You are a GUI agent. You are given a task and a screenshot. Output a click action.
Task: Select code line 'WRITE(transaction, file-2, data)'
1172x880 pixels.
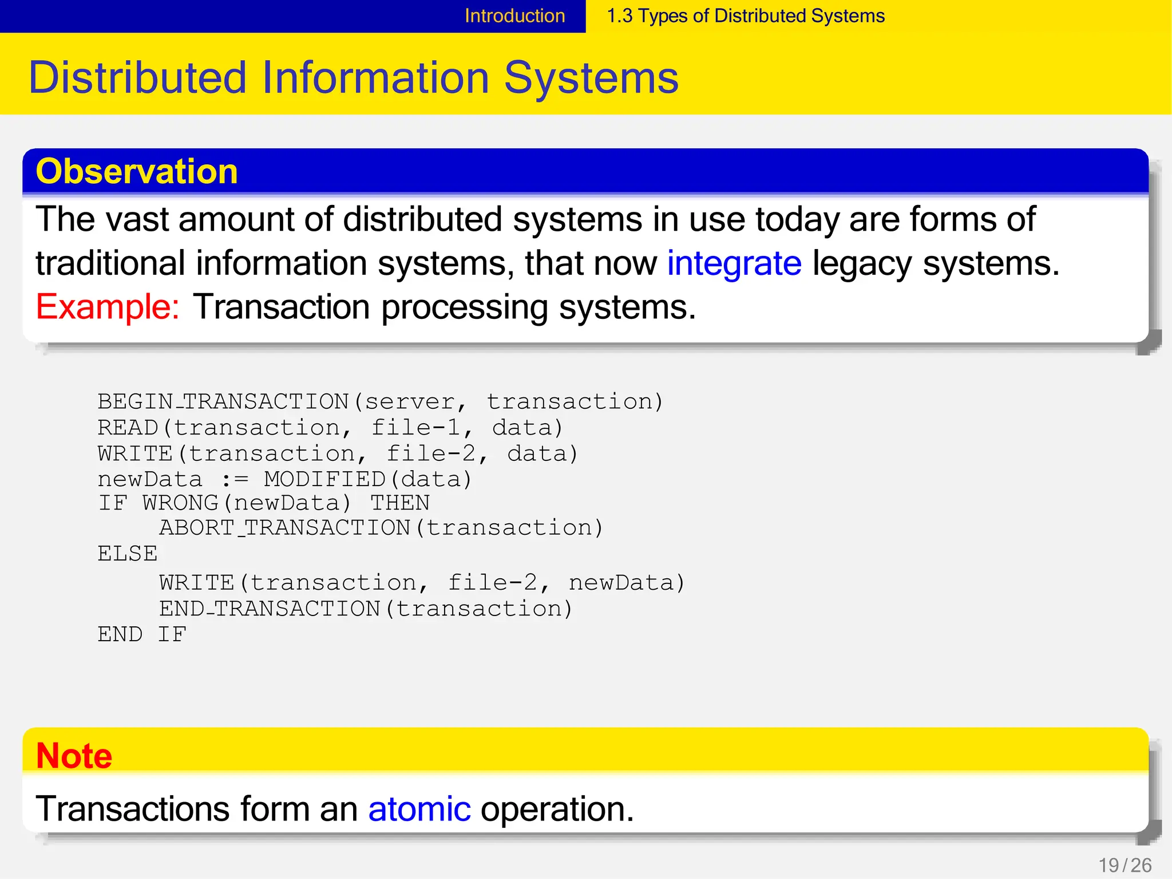338,453
